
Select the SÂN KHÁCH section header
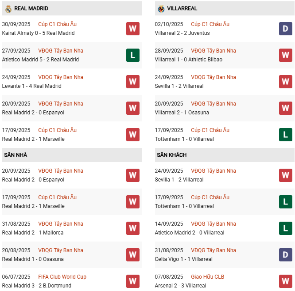[171, 155]
